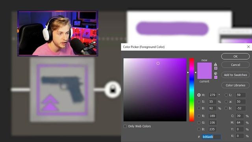Click the hue slider's left arrow handle

(188, 73)
